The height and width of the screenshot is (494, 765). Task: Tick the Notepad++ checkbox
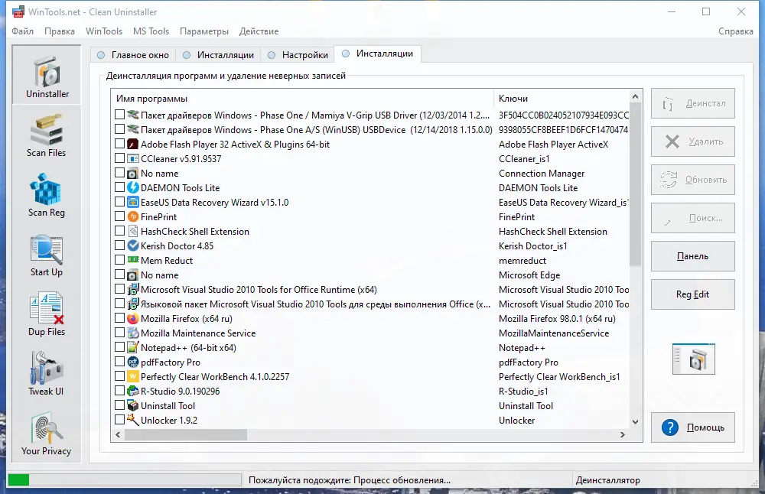119,347
